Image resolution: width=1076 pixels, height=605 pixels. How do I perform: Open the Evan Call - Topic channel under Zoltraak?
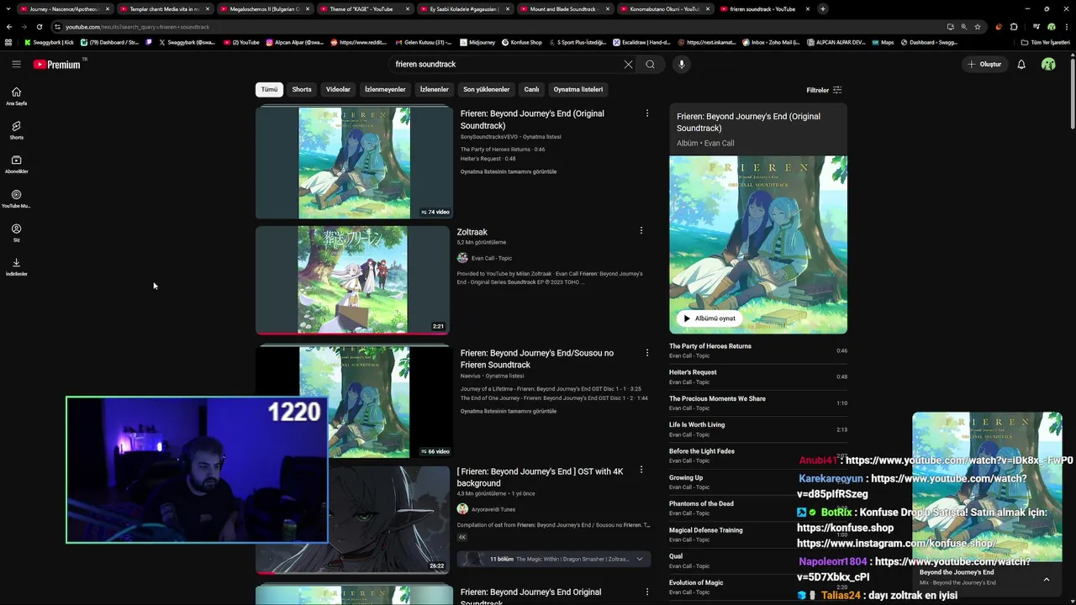tap(491, 258)
